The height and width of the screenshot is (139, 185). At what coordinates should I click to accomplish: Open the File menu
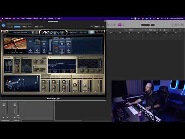pyautogui.click(x=14, y=19)
